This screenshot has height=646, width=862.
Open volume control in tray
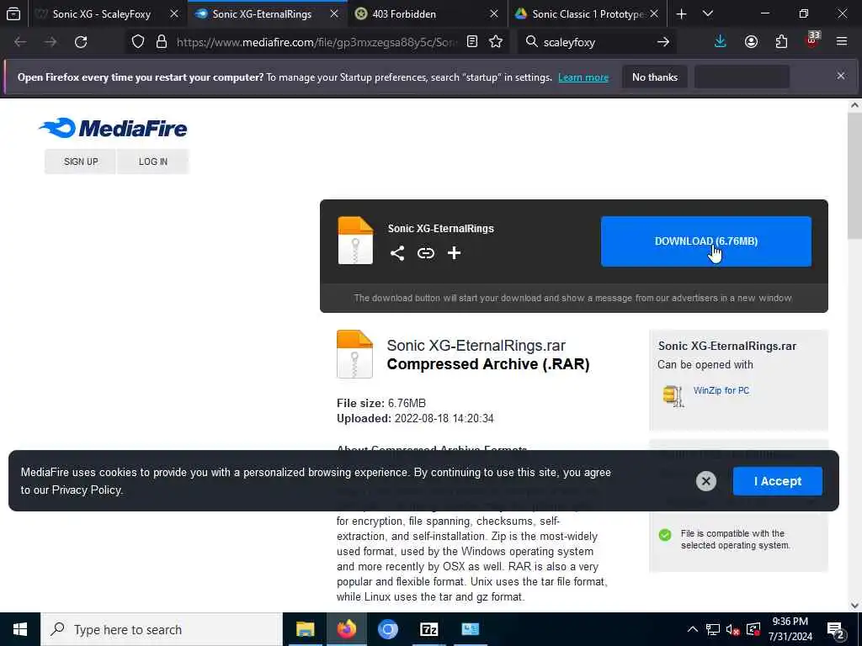point(732,629)
